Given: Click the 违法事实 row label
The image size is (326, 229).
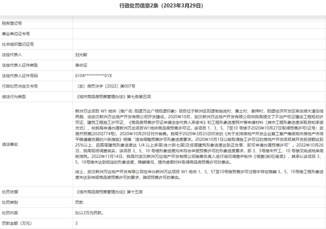Looking at the screenshot, I should click(x=10, y=144).
